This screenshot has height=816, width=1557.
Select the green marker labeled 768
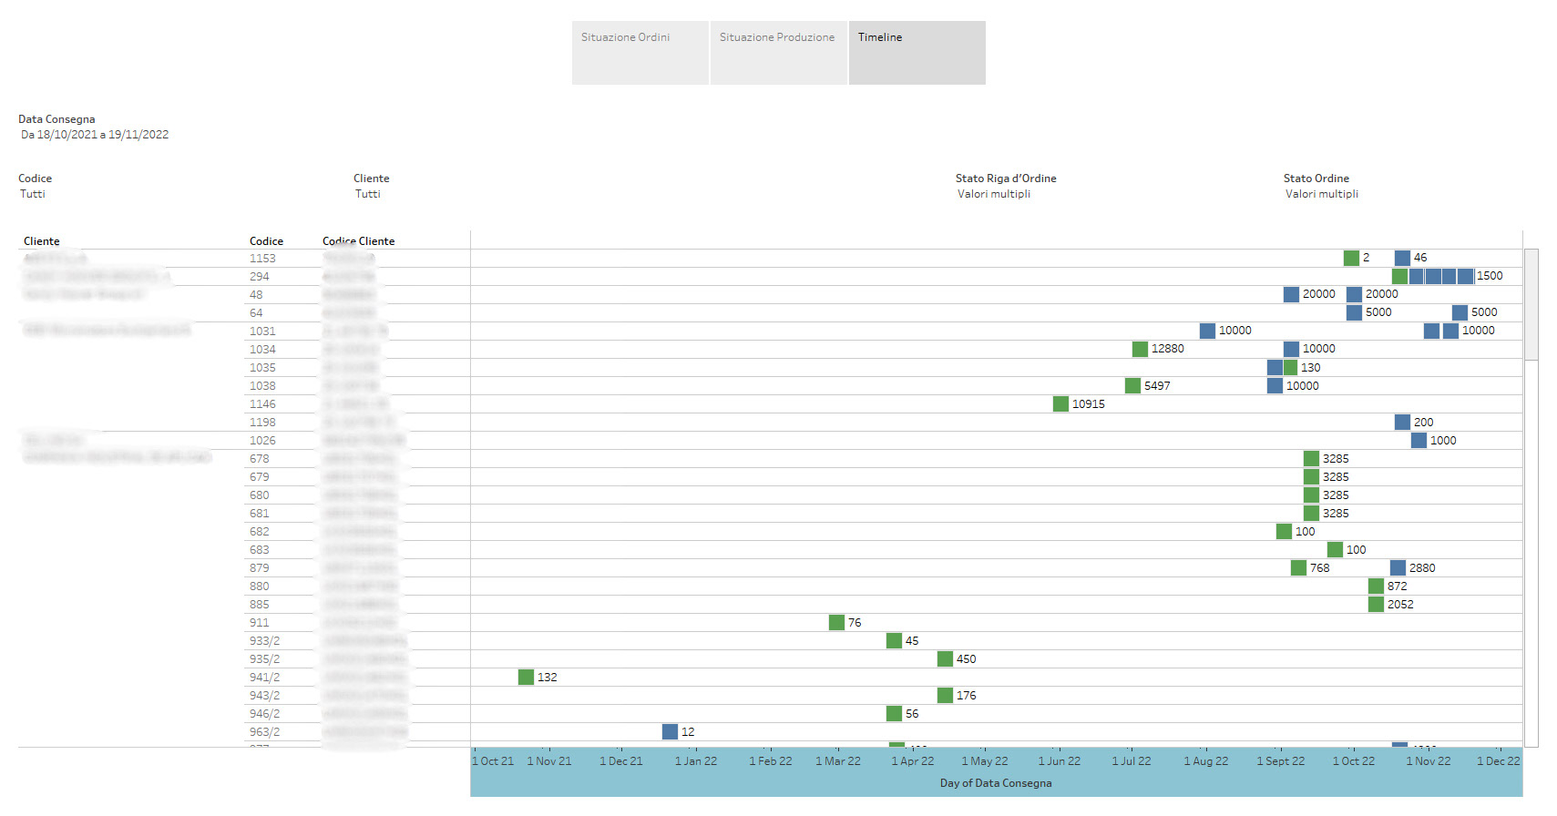(x=1298, y=567)
